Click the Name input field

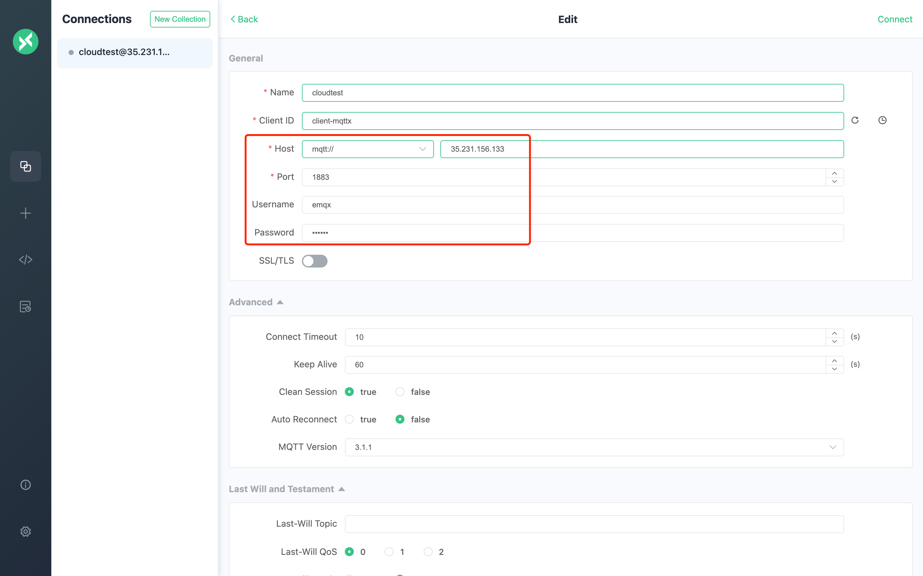[x=573, y=92]
